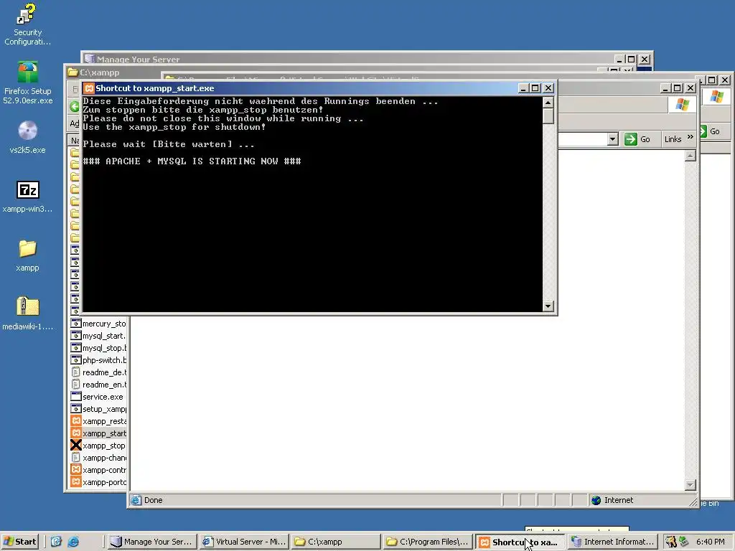Click the Internet zone status indicator

(612, 500)
